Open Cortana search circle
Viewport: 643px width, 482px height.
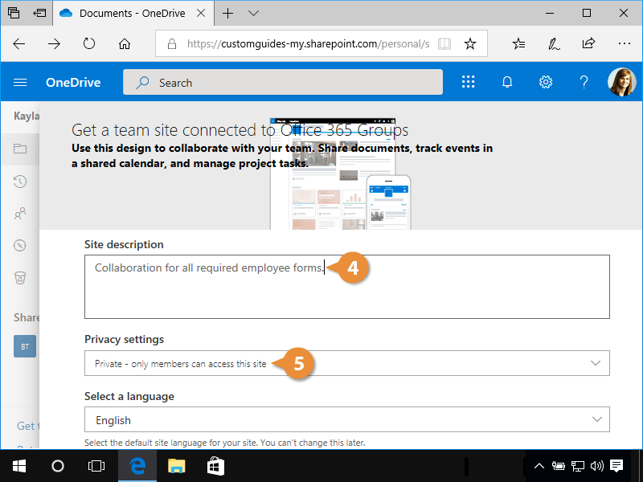(58, 466)
